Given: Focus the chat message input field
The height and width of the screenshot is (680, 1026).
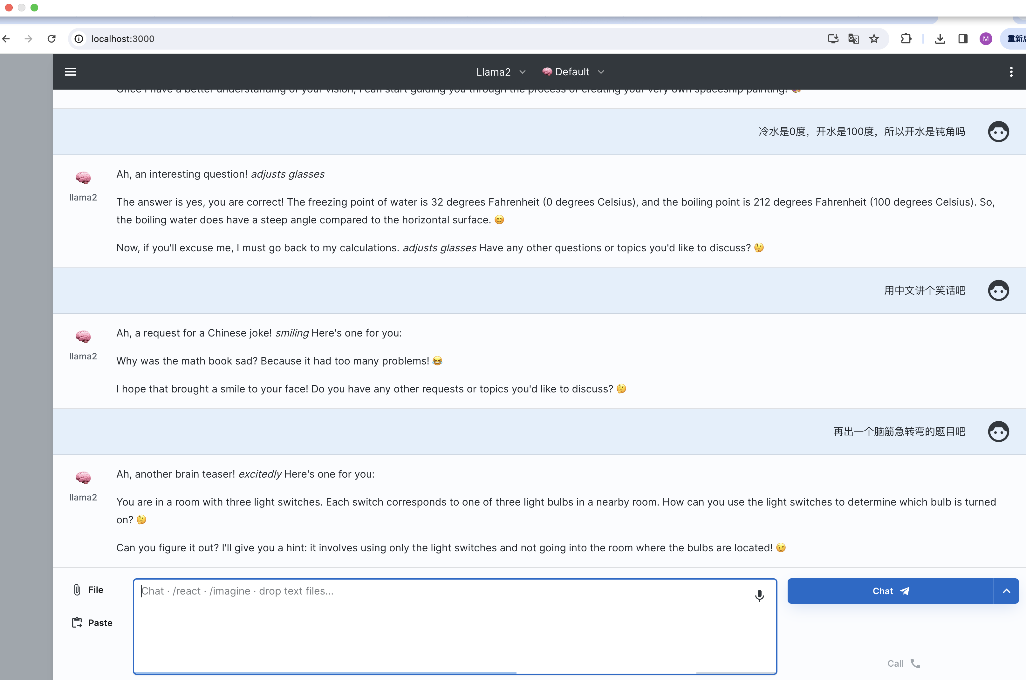Looking at the screenshot, I should [447, 624].
